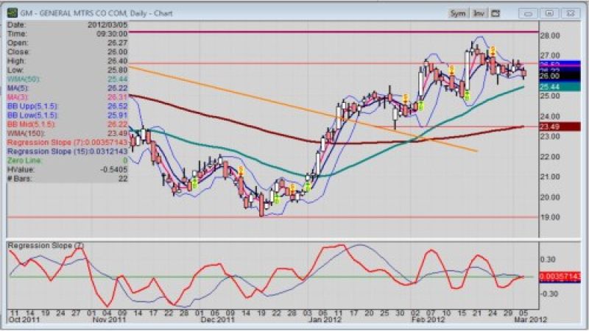Click the HValue reading -0.5405
This screenshot has height=331, width=589.
click(114, 169)
